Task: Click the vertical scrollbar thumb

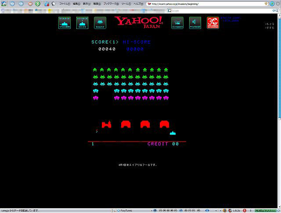Action: pos(279,69)
